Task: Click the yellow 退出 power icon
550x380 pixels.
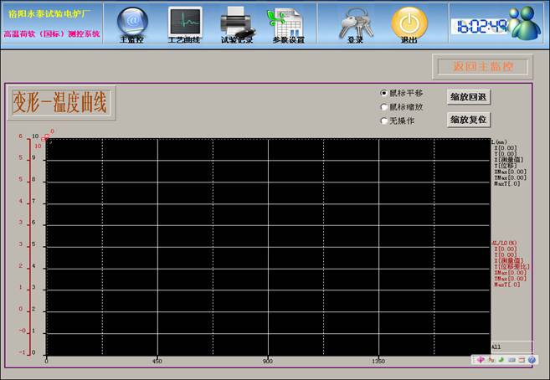Action: tap(409, 23)
